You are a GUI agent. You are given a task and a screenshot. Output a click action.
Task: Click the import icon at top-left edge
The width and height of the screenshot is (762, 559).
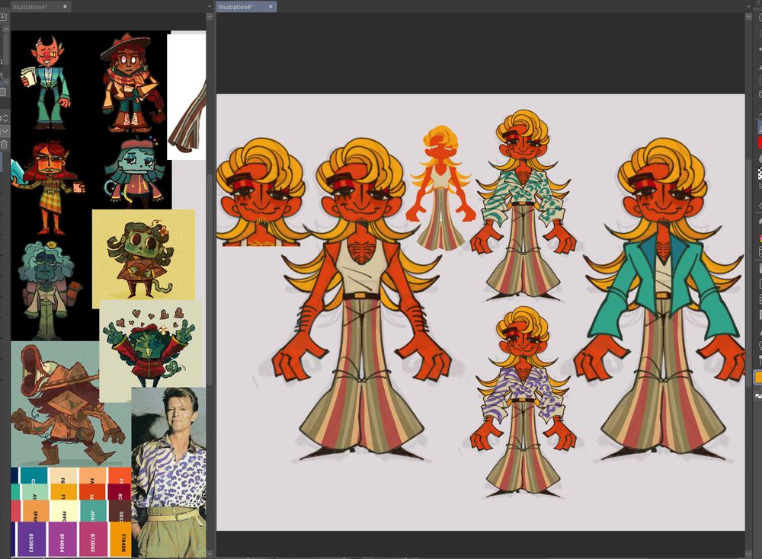tap(3, 17)
